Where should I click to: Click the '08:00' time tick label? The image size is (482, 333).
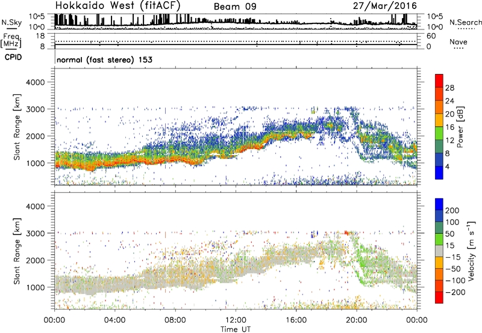[x=175, y=320]
